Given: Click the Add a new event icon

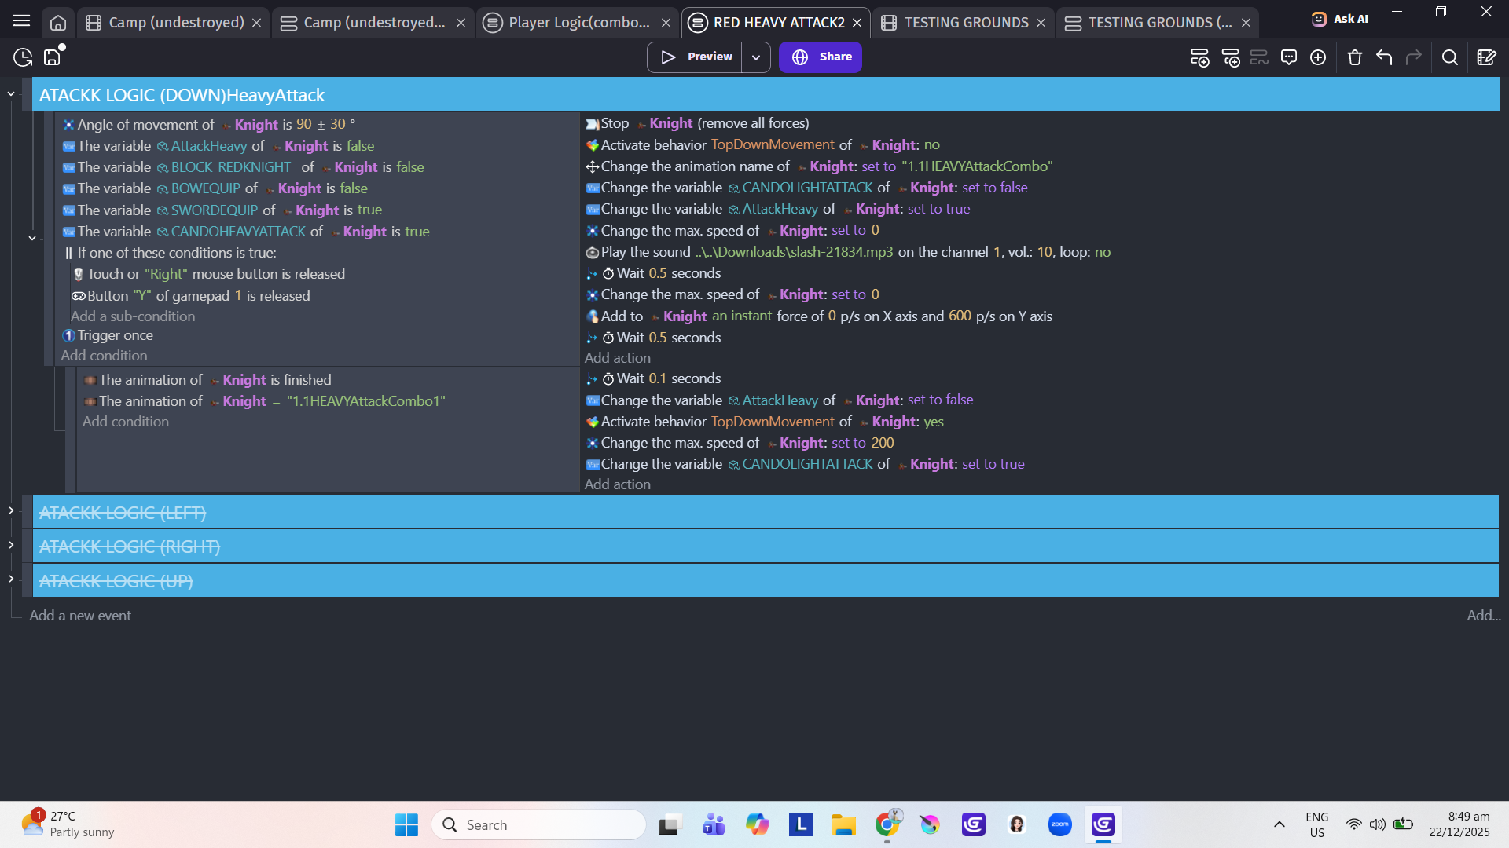Looking at the screenshot, I should pyautogui.click(x=1199, y=57).
